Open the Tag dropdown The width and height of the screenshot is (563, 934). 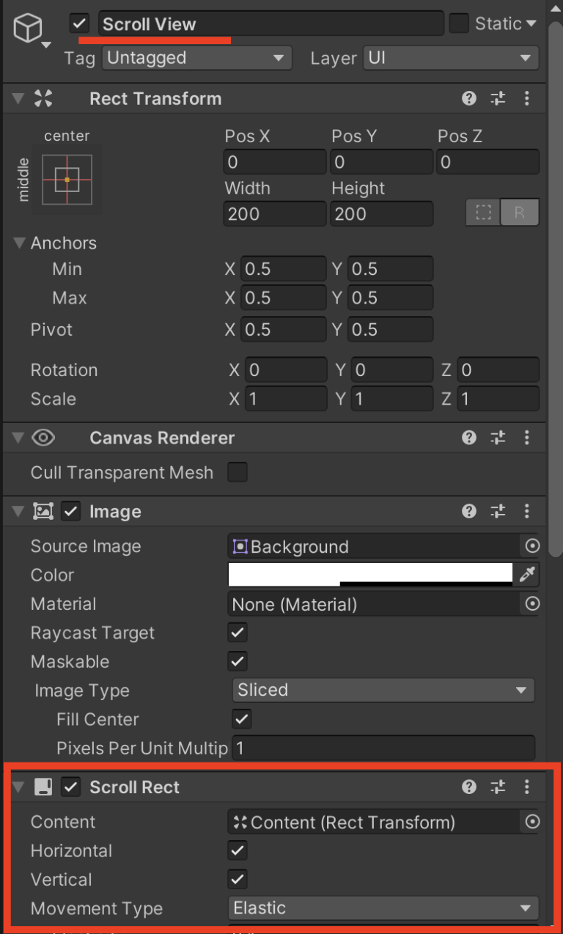(x=196, y=58)
